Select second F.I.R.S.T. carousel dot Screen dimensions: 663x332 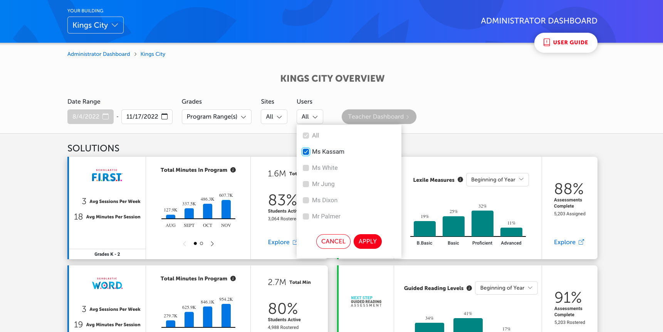(201, 243)
